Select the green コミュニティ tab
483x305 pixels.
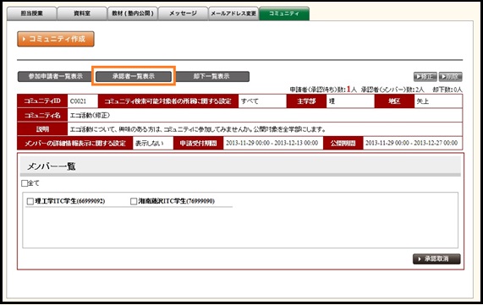(x=284, y=14)
